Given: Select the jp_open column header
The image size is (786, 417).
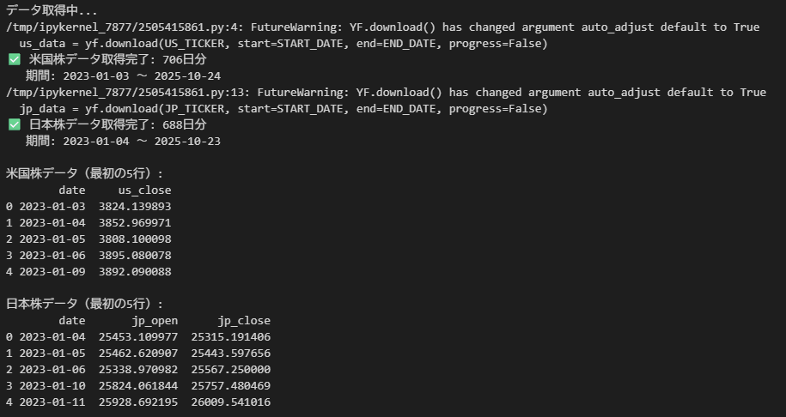Looking at the screenshot, I should click(x=155, y=320).
